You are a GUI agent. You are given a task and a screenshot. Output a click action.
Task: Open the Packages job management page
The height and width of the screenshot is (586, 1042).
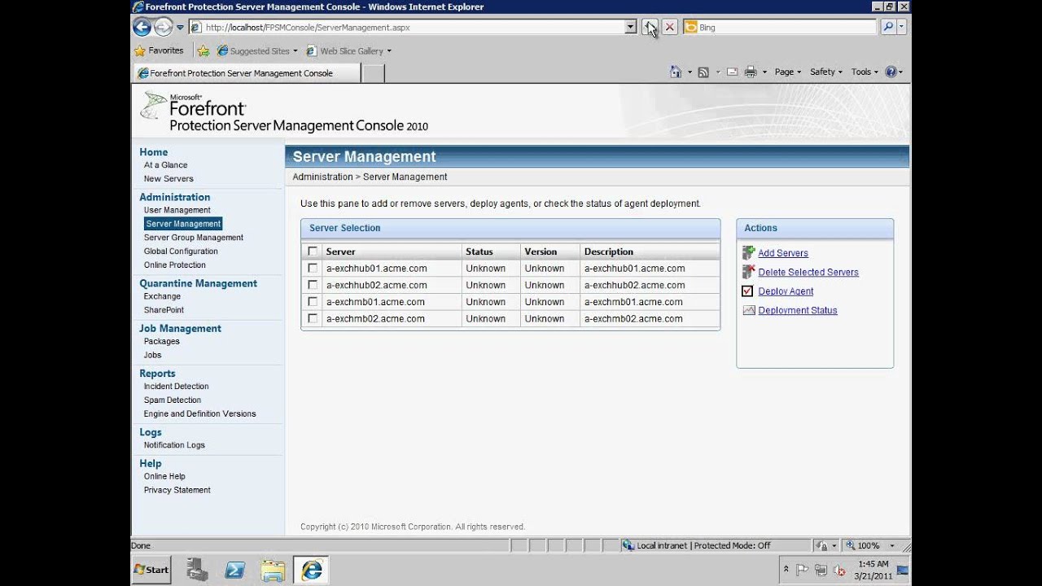point(162,341)
